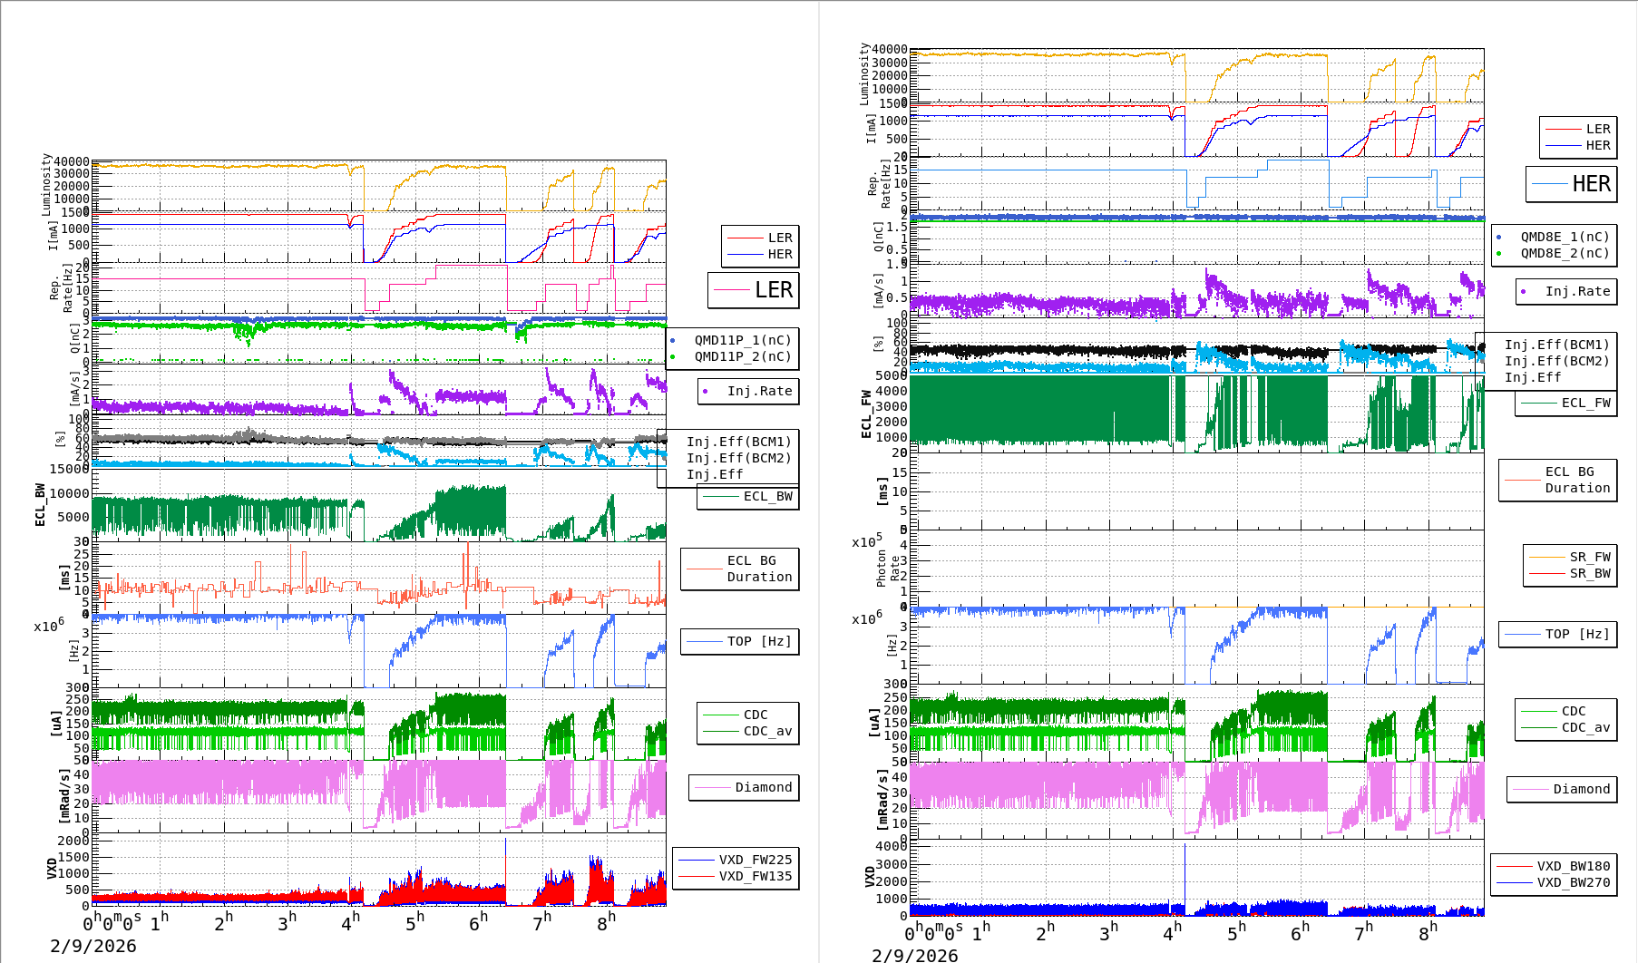The width and height of the screenshot is (1638, 963).
Task: Click the 6h time tick on right plot axis
Action: pos(1300,931)
